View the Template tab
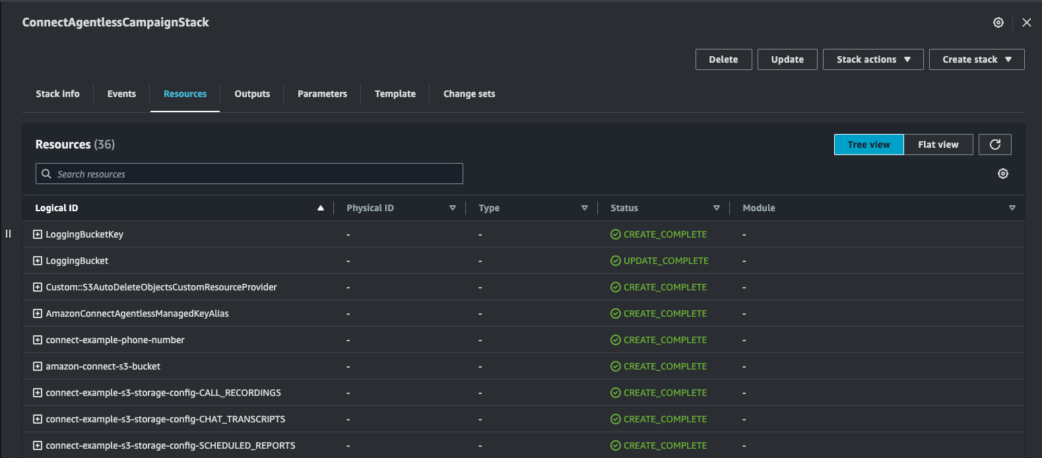 [x=395, y=94]
